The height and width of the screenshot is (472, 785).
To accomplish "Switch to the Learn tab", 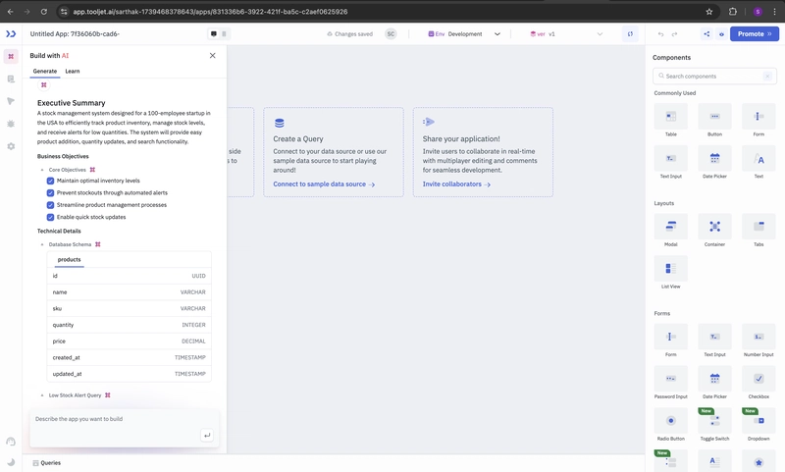I will tap(72, 71).
